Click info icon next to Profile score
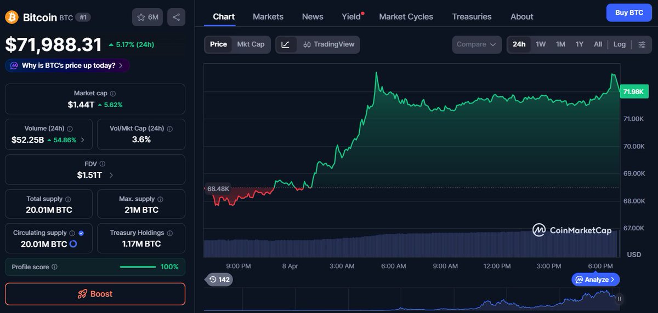Viewport: 658px width, 313px height. pos(54,267)
